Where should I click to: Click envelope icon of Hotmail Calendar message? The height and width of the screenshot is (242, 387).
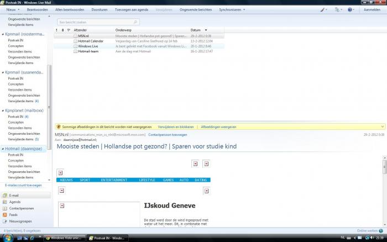coord(76,41)
